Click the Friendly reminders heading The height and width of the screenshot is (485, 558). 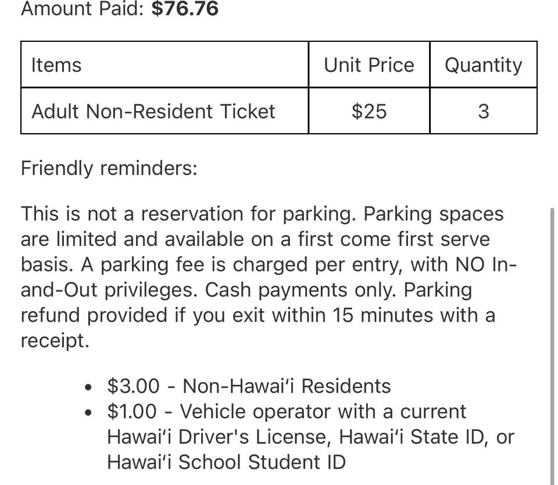109,168
